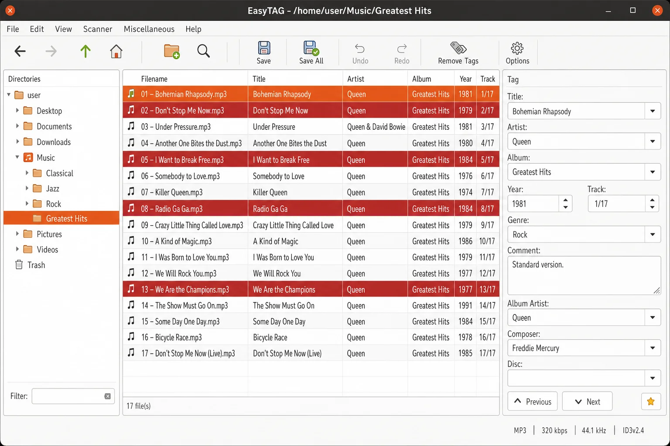Image resolution: width=670 pixels, height=446 pixels.
Task: Open the home directory icon
Action: coord(116,51)
